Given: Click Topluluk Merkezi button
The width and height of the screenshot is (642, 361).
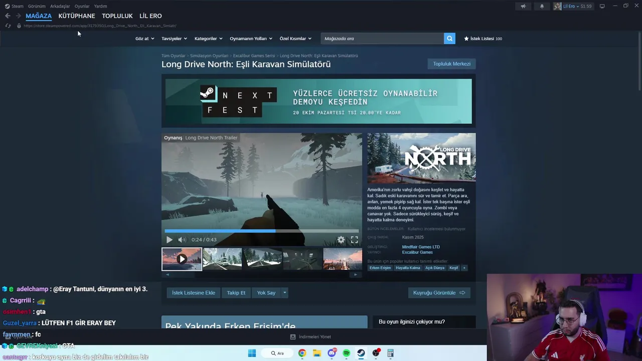Looking at the screenshot, I should click(451, 64).
